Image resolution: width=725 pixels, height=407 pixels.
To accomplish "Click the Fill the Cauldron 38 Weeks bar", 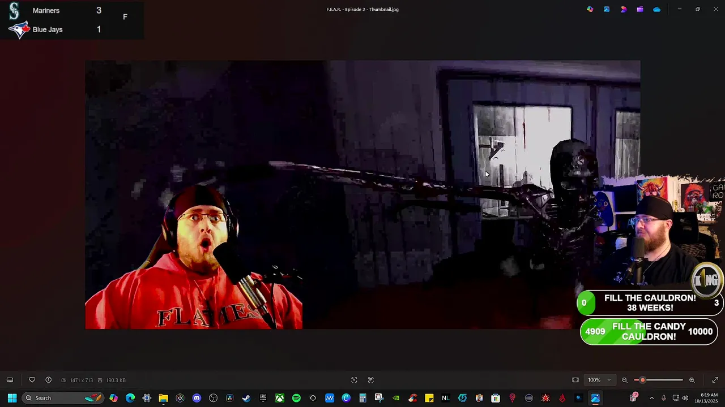I will coord(650,303).
